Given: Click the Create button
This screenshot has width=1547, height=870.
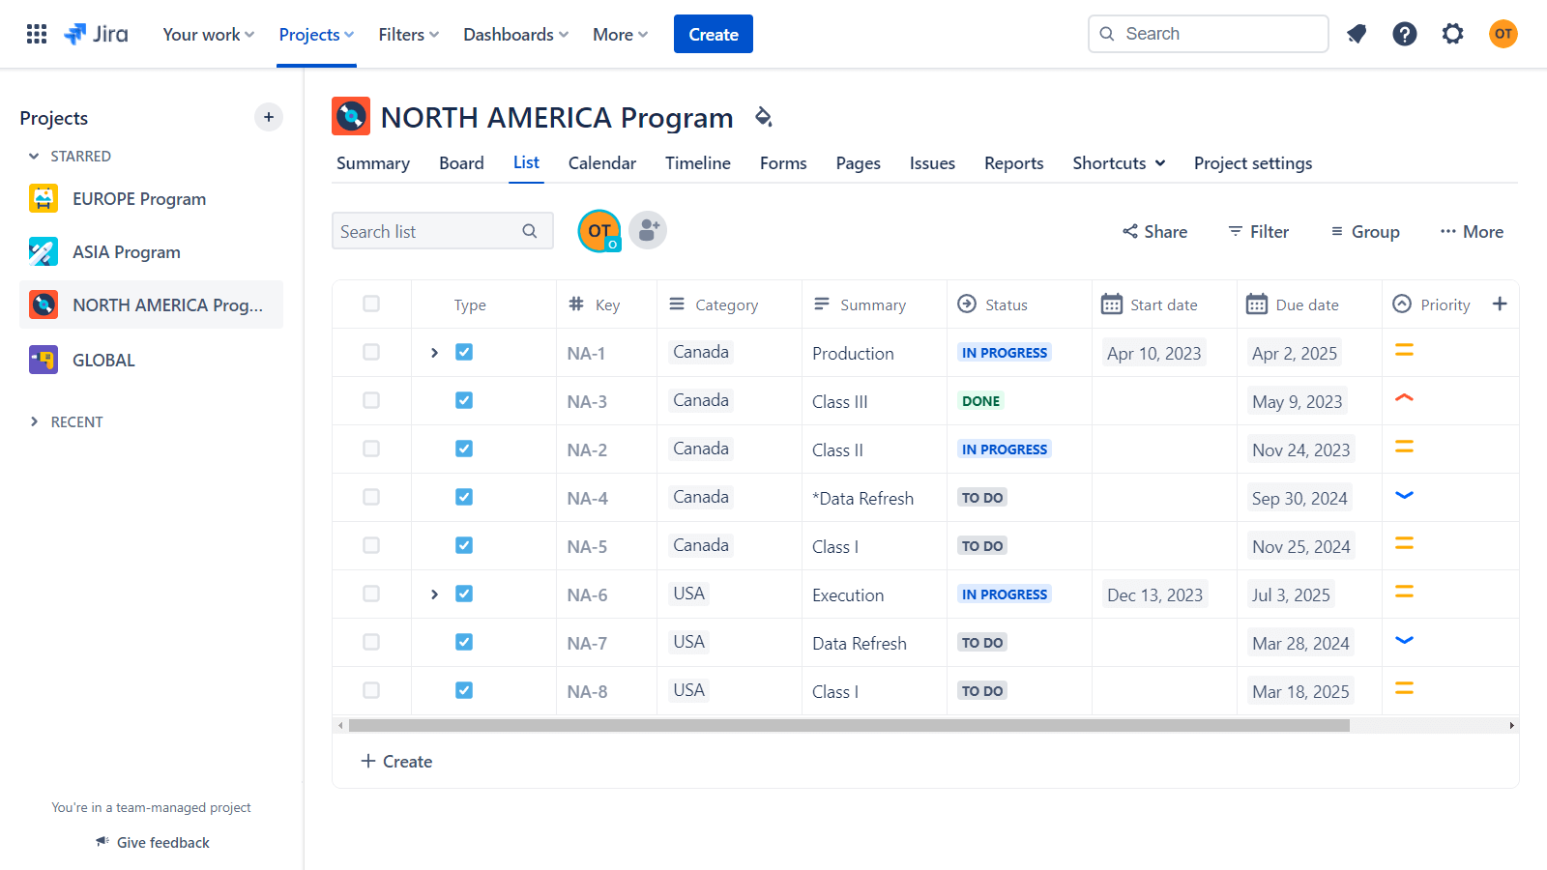Looking at the screenshot, I should tap(713, 34).
